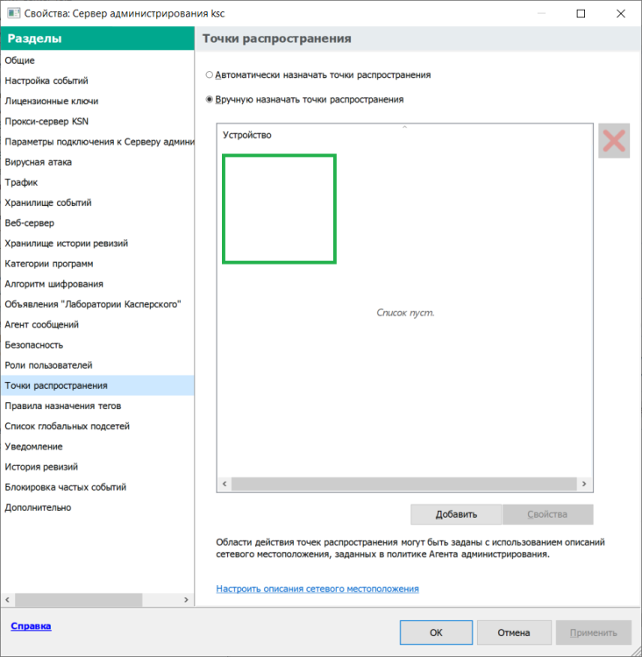
Task: Open Настроить описания сетевого местоположения link
Action: click(317, 589)
